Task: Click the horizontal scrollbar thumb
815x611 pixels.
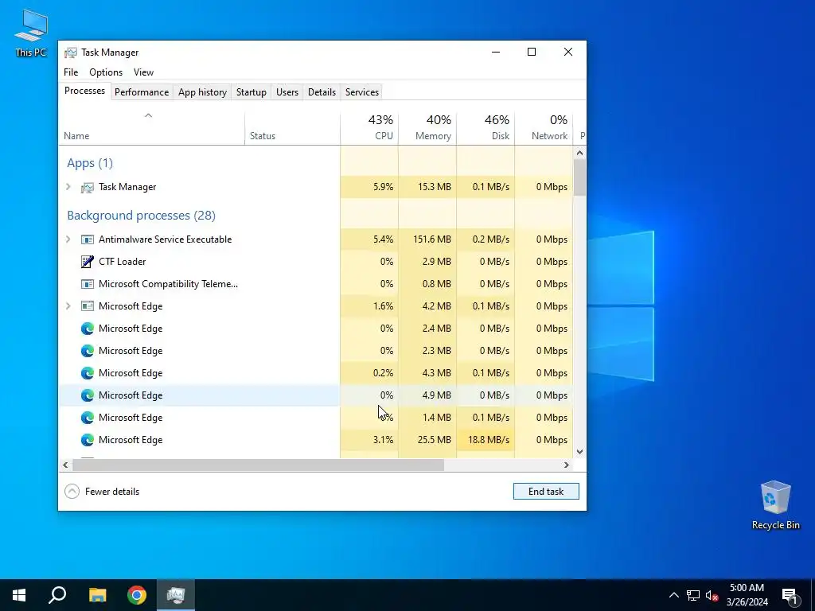Action: click(x=259, y=465)
